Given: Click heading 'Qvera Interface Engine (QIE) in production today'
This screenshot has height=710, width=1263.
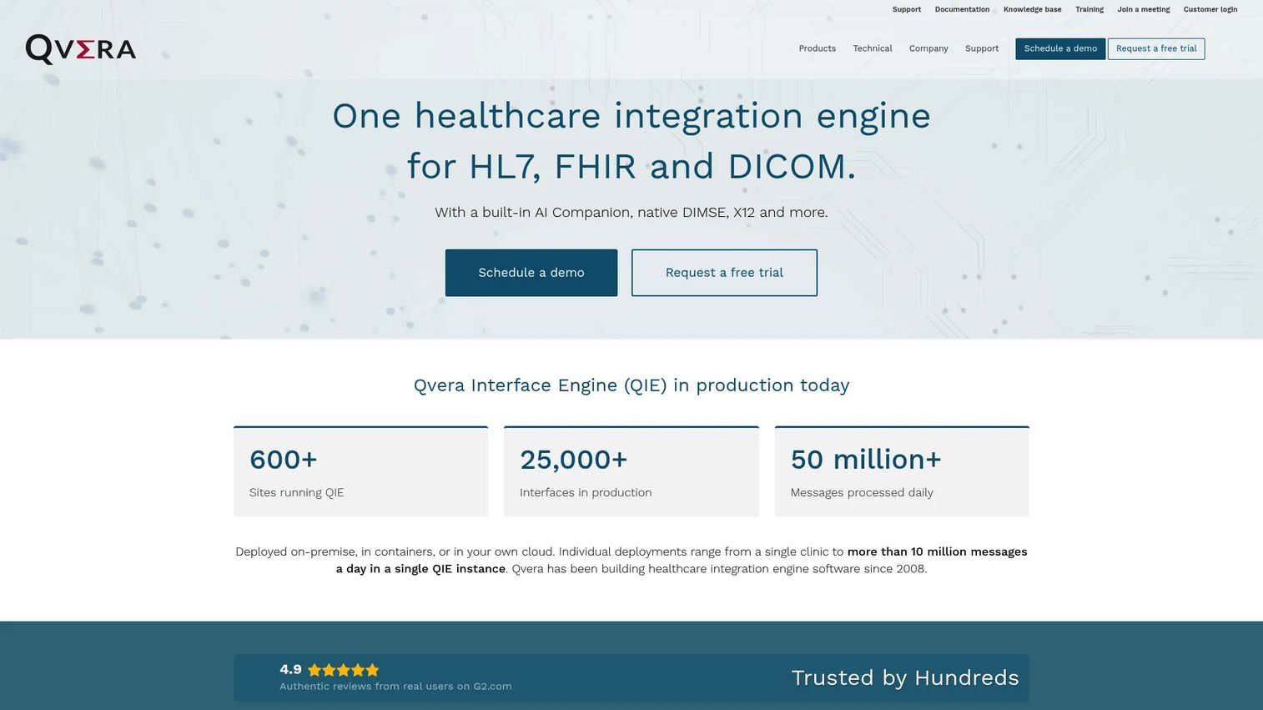Looking at the screenshot, I should (x=631, y=385).
